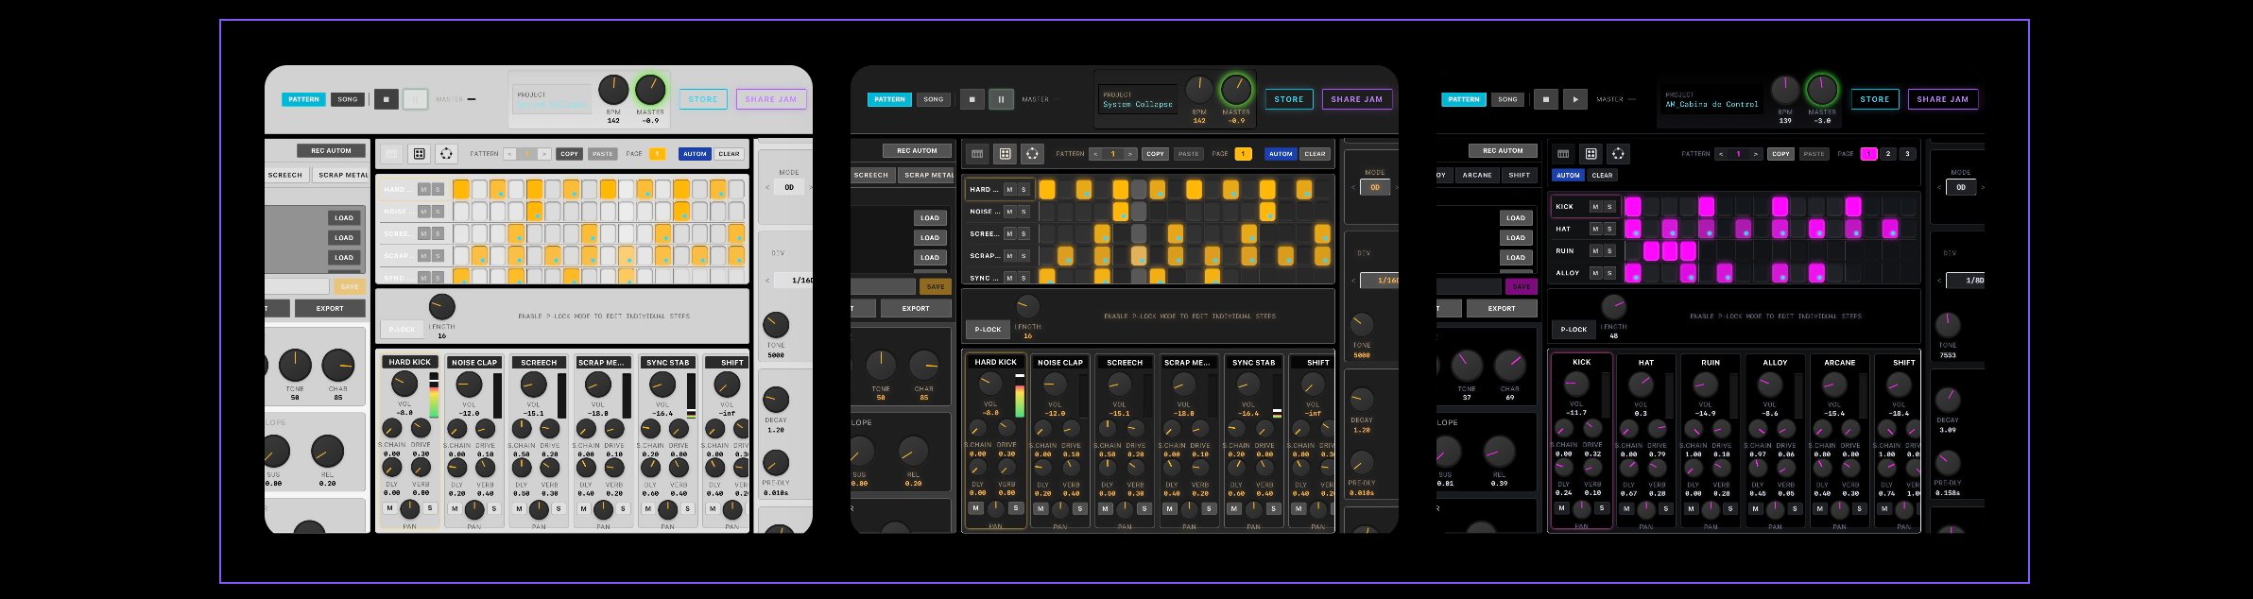Enable P-LOCK mode in magenta panel
This screenshot has width=2253, height=599.
(x=1574, y=330)
